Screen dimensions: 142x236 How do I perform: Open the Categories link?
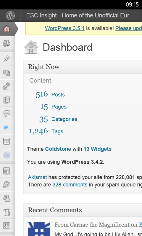[x=64, y=119]
